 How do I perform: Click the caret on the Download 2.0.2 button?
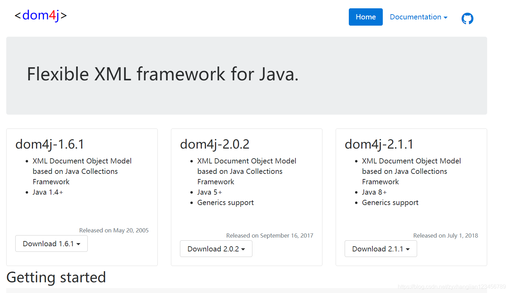coord(243,250)
